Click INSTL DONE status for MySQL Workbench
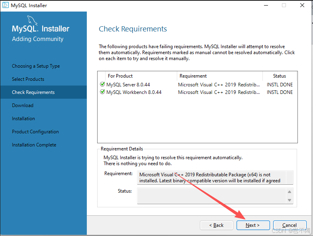Image resolution: width=313 pixels, height=236 pixels. click(x=280, y=92)
